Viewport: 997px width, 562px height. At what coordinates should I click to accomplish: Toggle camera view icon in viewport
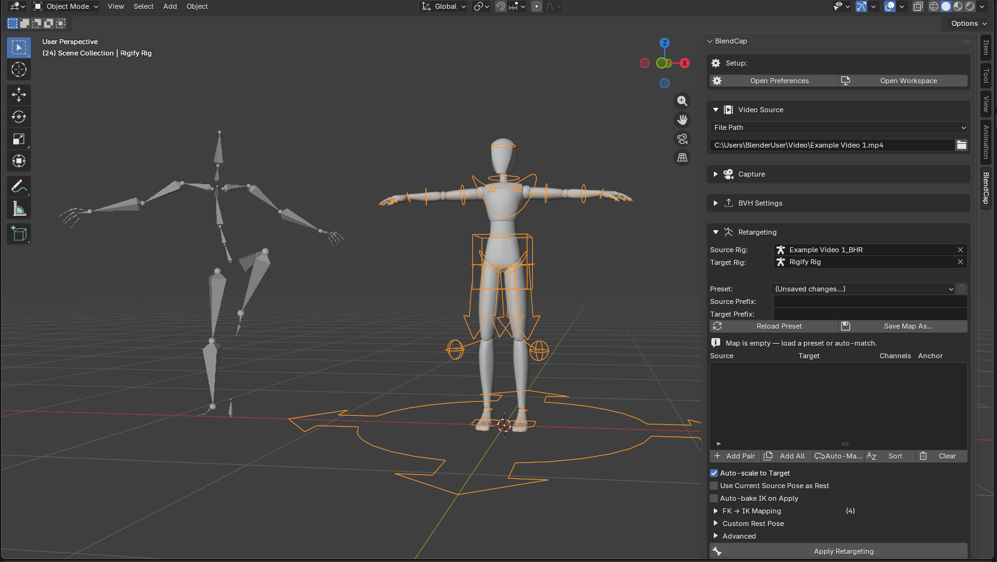click(682, 139)
